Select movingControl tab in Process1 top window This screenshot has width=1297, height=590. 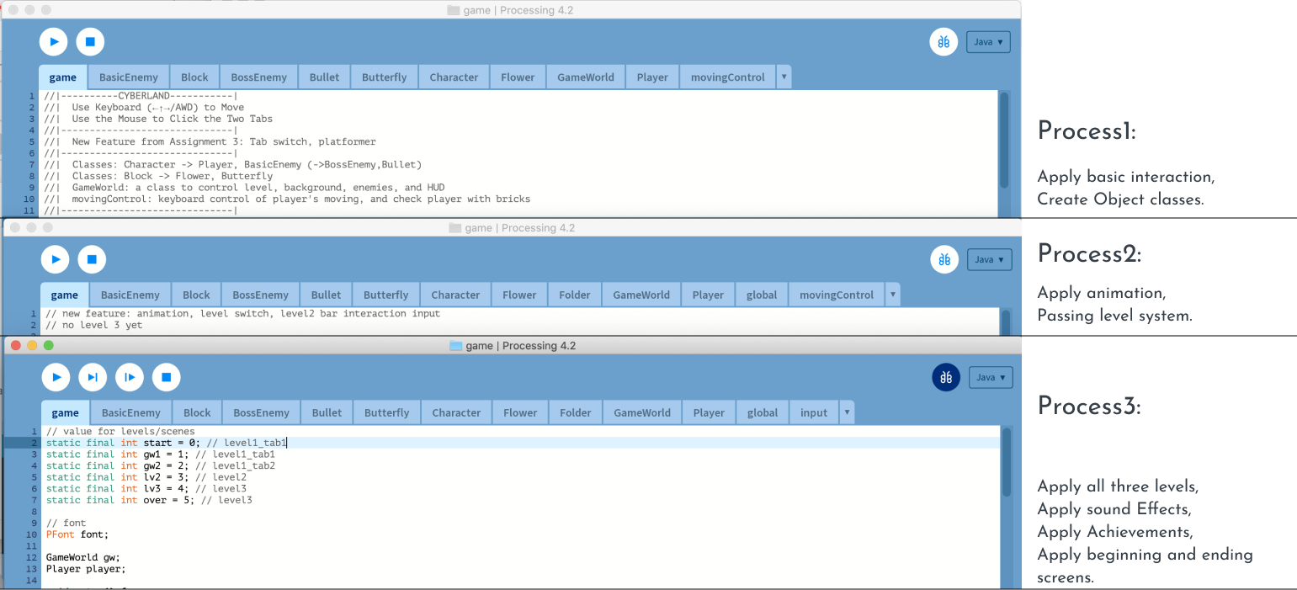[x=728, y=77]
